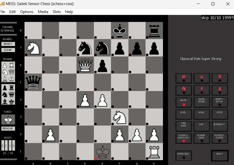Spawn a black queen piece
The height and width of the screenshot is (165, 234).
[11, 95]
